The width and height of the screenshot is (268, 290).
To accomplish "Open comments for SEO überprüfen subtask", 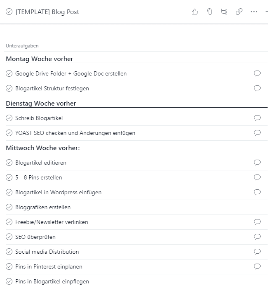I will click(257, 237).
